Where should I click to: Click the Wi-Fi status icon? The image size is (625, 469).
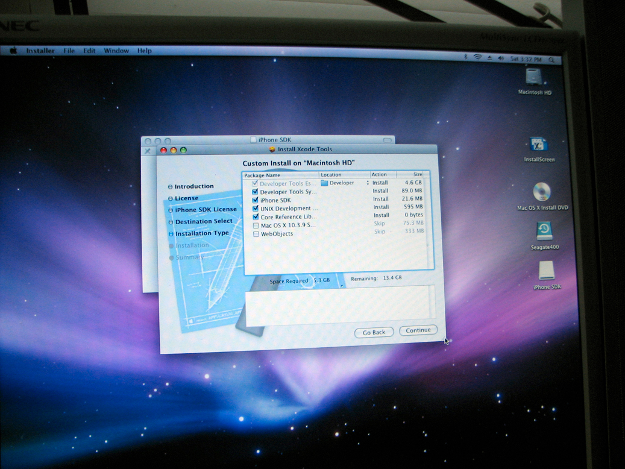(477, 57)
